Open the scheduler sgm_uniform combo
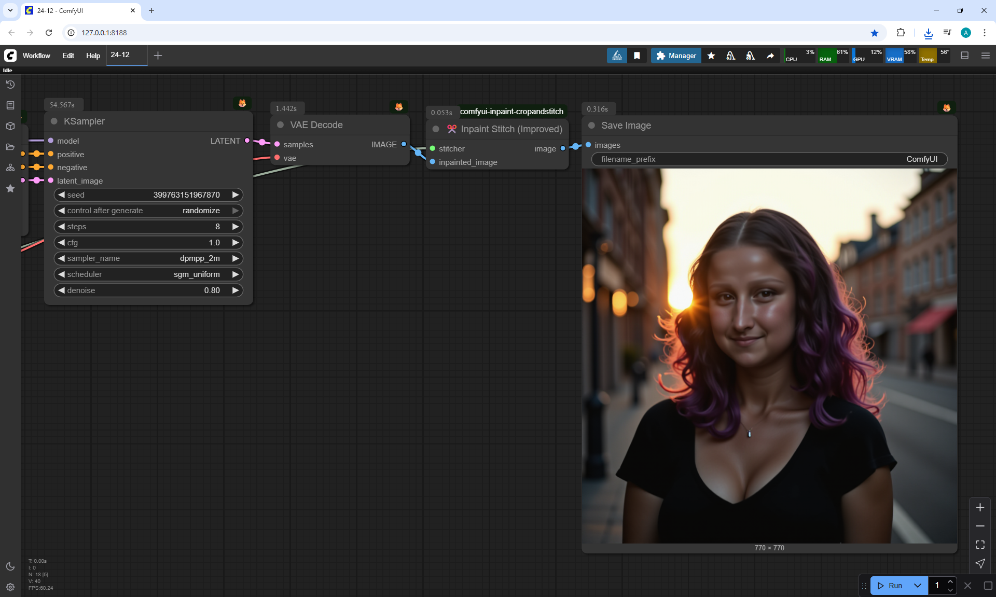This screenshot has width=996, height=597. pyautogui.click(x=148, y=274)
